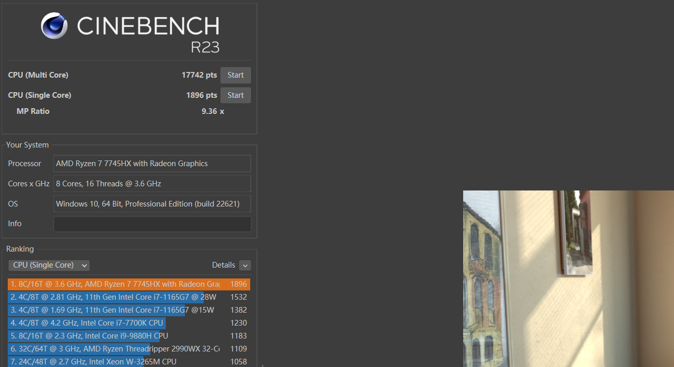Click the score 1532 in ranking list
The width and height of the screenshot is (674, 367).
point(238,297)
